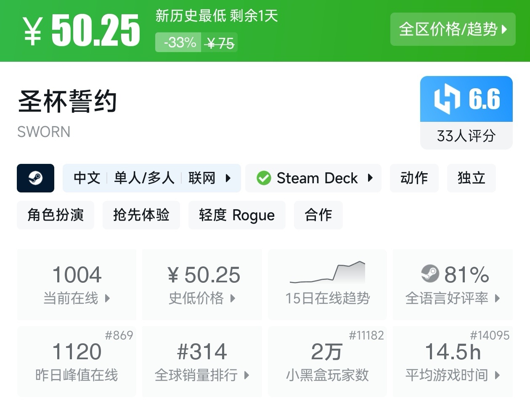Click the green Steam Deck verified checkmark
This screenshot has width=530, height=408.
click(x=264, y=178)
